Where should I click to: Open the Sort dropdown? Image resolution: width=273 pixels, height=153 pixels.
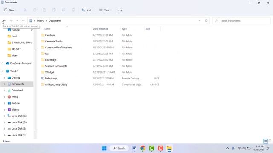(87, 10)
